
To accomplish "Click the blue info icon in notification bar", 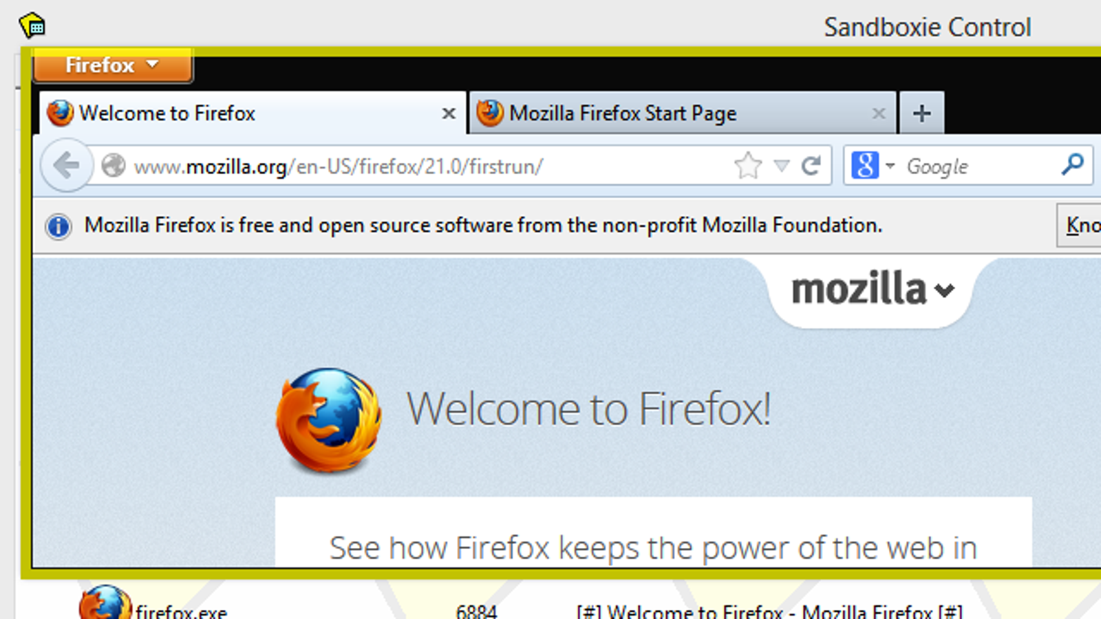I will 58,226.
